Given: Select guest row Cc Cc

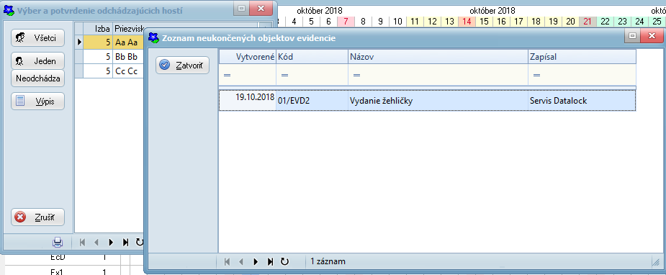Looking at the screenshot, I should [114, 71].
